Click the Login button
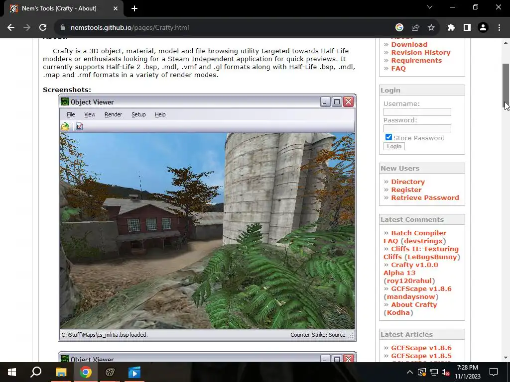Image resolution: width=510 pixels, height=382 pixels. 394,147
